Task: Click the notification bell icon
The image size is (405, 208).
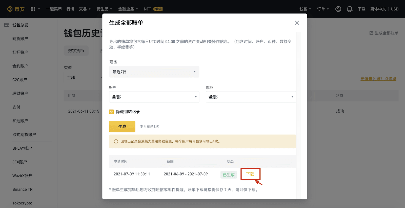Action: [x=350, y=9]
